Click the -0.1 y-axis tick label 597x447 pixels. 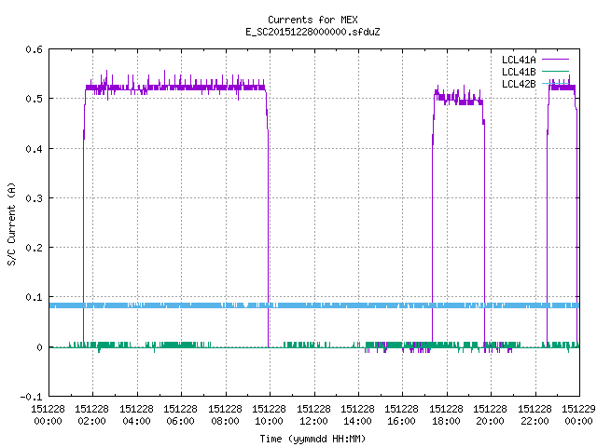point(31,397)
